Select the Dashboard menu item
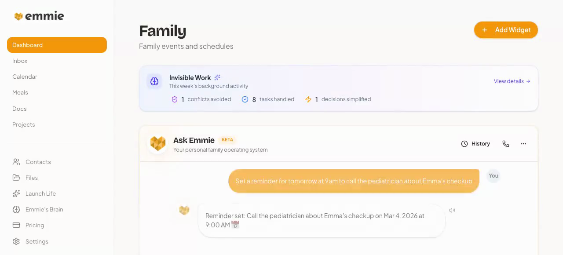Viewport: 563px width, 255px height. pos(57,45)
